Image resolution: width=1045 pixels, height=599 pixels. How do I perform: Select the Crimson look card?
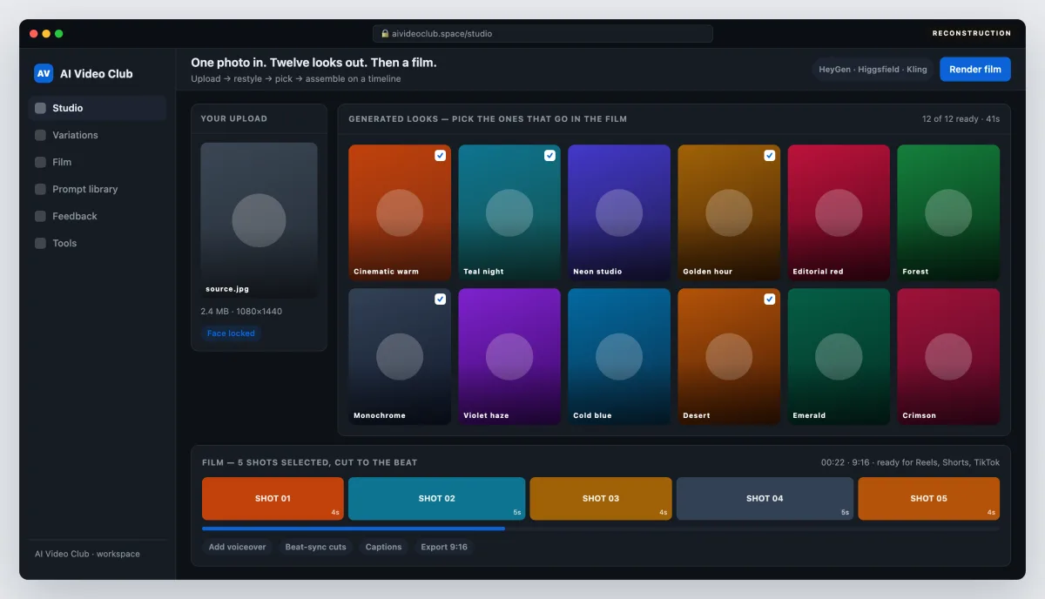point(948,356)
